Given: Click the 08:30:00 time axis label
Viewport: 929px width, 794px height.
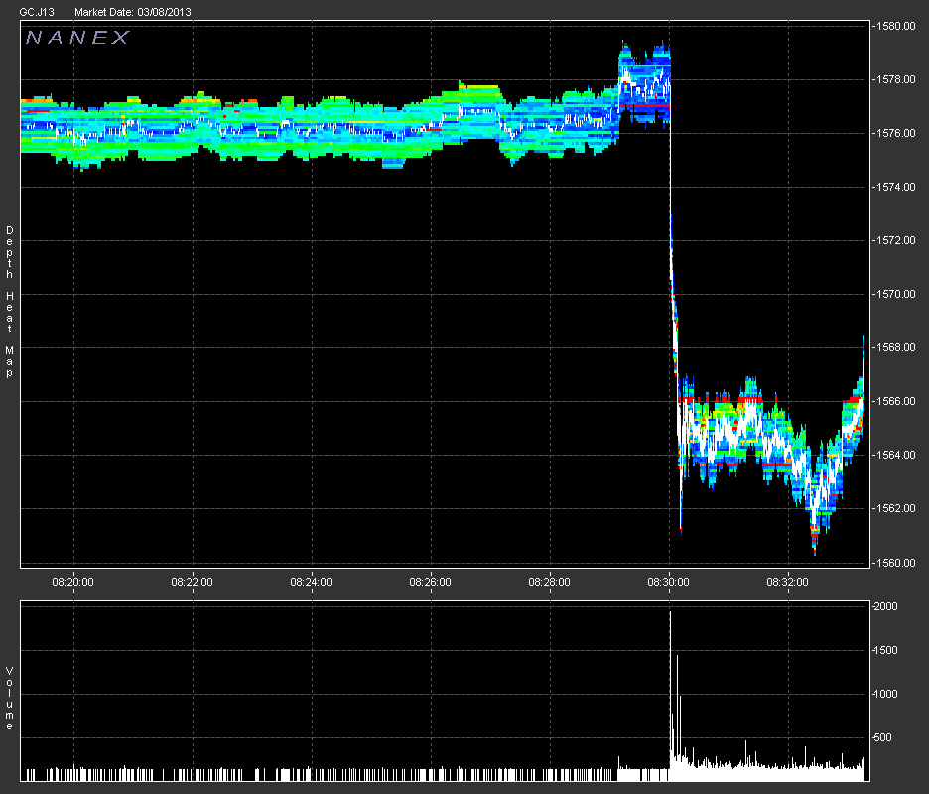Looking at the screenshot, I should click(x=668, y=582).
